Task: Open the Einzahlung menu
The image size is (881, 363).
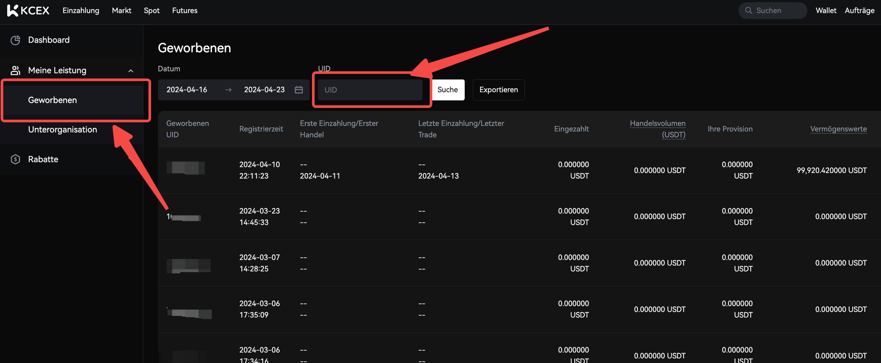Action: coord(81,10)
